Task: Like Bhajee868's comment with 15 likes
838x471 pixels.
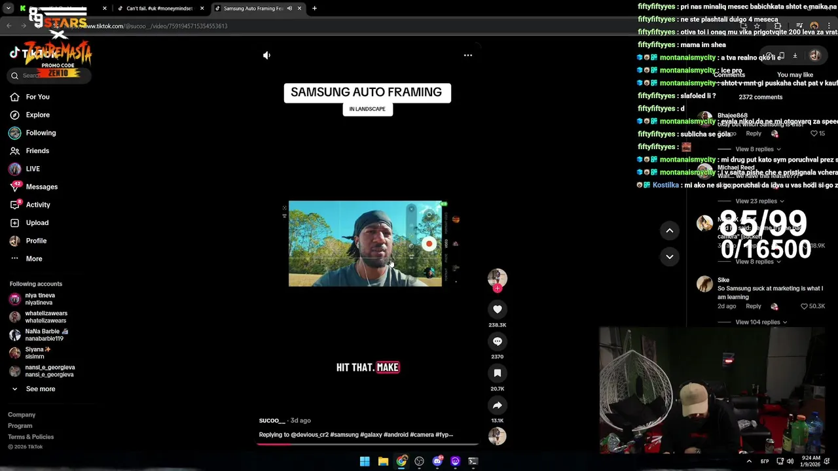Action: [x=814, y=133]
